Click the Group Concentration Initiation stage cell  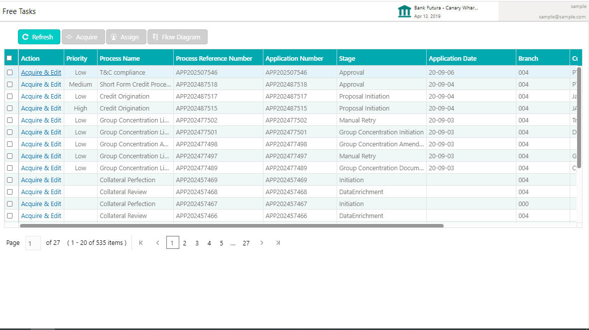(x=381, y=132)
